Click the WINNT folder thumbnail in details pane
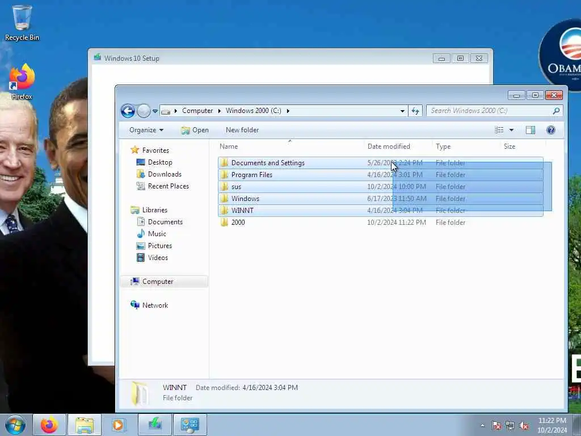The image size is (581, 436). coord(140,393)
